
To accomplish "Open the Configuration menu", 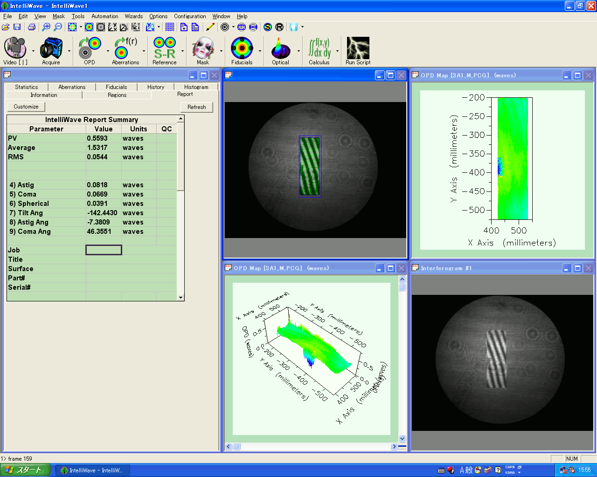I will (190, 16).
